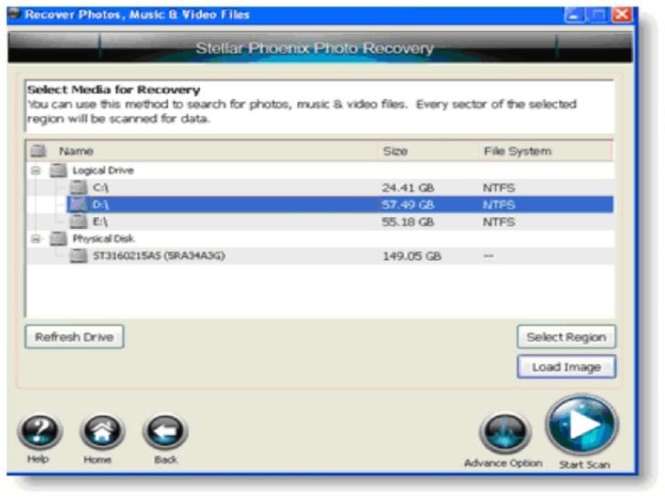The image size is (665, 498).
Task: Select the C:\ drive row
Action: (321, 187)
